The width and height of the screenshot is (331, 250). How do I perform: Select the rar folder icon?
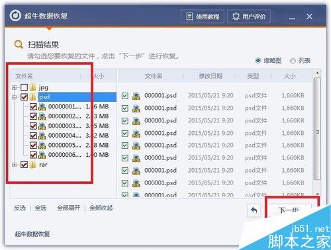(x=32, y=165)
